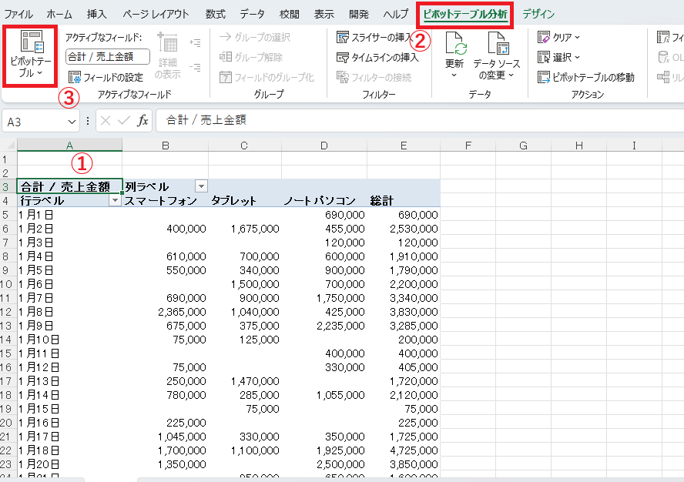The height and width of the screenshot is (482, 684).
Task: Click the 1,675,000 tablet cell
Action: pyautogui.click(x=245, y=229)
